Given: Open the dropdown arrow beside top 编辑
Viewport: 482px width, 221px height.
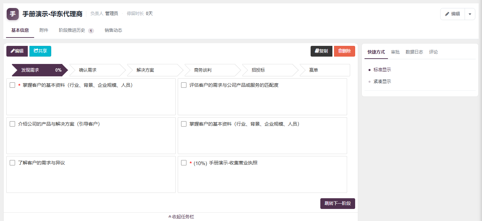Looking at the screenshot, I should (x=470, y=14).
